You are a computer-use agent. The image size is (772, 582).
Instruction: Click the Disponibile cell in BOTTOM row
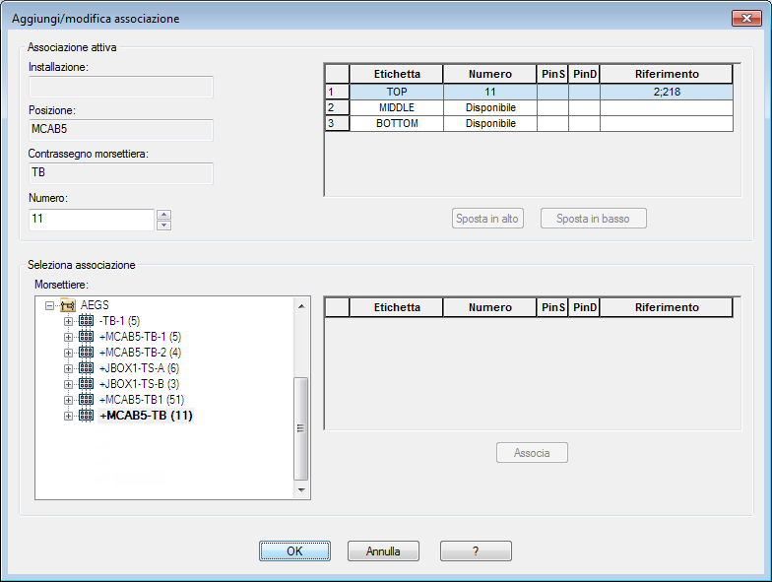coord(490,124)
